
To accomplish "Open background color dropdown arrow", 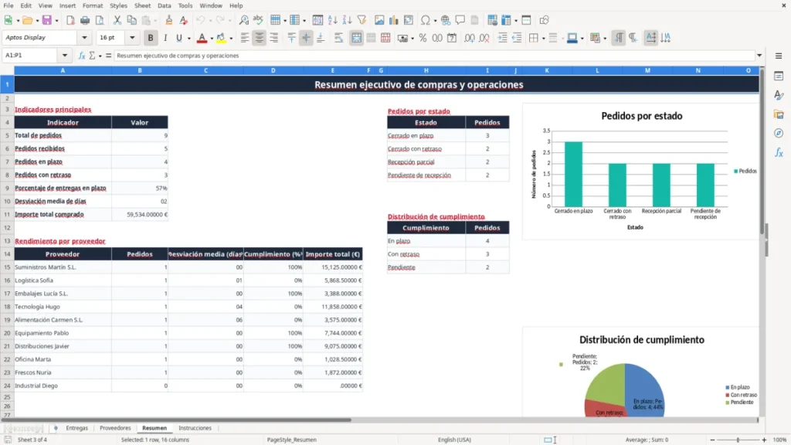I will click(231, 39).
